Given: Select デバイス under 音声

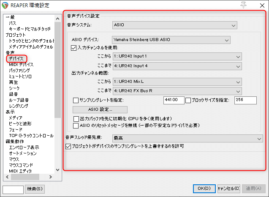Looking at the screenshot, I should [16, 59].
